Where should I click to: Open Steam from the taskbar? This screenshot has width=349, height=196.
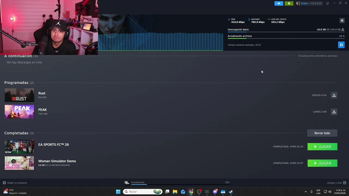click(231, 192)
